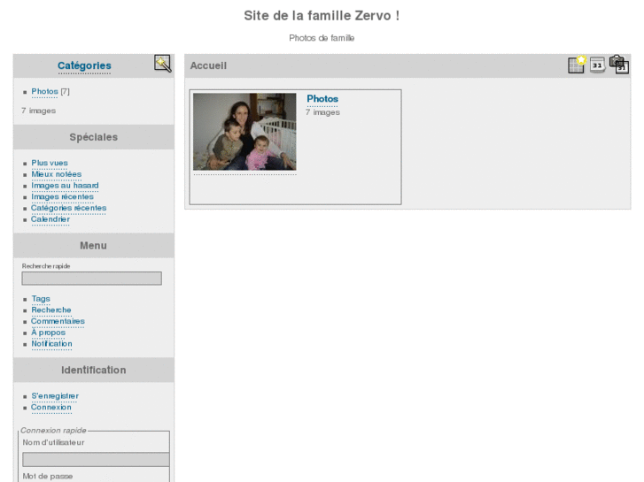Click the '7 images' count in the sidebar
This screenshot has width=644, height=482.
pyautogui.click(x=39, y=111)
